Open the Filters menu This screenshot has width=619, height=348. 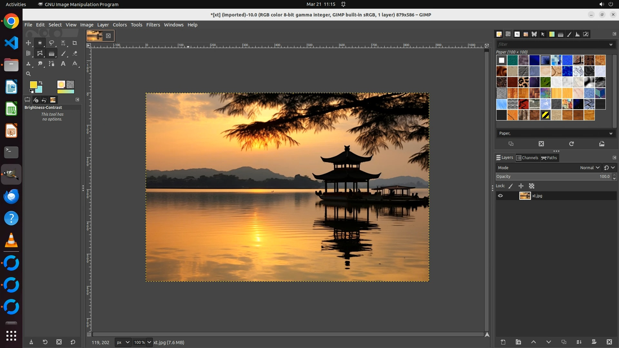coord(153,25)
